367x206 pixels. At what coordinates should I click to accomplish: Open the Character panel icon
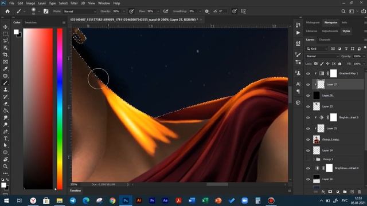click(298, 84)
